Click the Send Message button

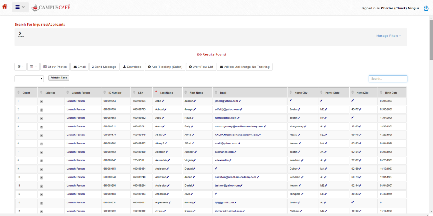click(104, 67)
